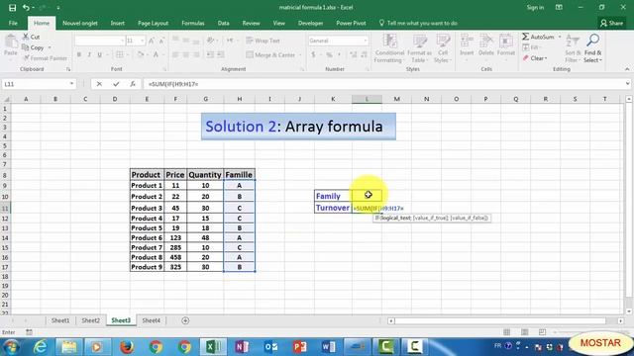Switch to the Insert ribbon tab
The width and height of the screenshot is (634, 356).
pyautogui.click(x=118, y=23)
